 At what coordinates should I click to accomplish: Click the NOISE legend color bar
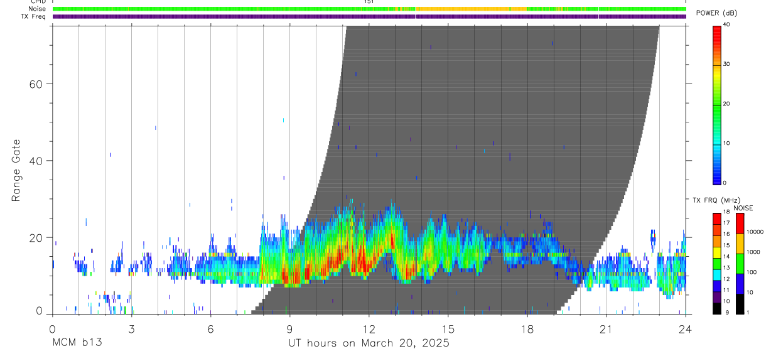click(x=740, y=263)
